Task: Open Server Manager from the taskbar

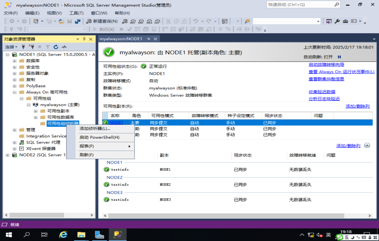Action: pos(99,235)
